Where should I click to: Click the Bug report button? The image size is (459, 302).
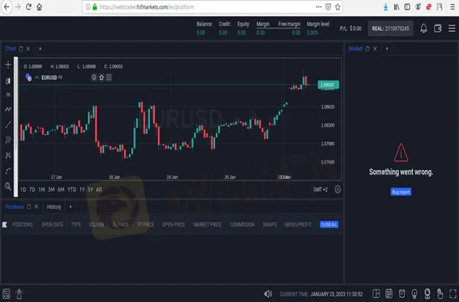point(401,192)
